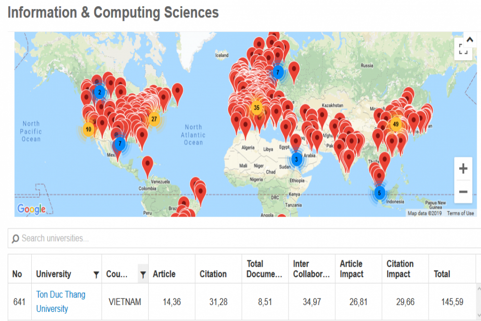Click the blue cluster marker 5 near Indonesia

coord(380,193)
